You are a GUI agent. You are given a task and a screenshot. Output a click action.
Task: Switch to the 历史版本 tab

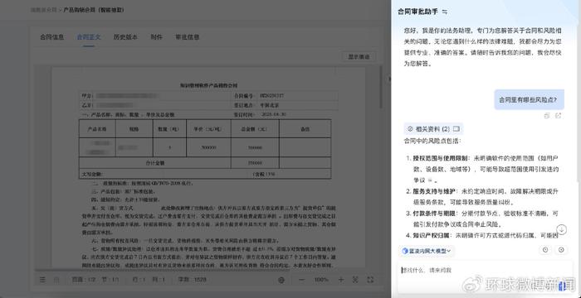(x=125, y=37)
